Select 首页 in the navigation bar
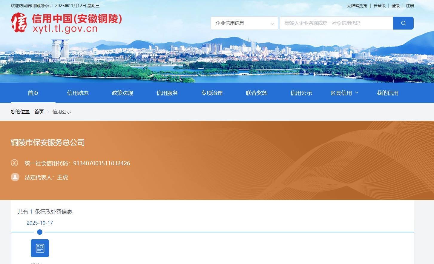 (x=33, y=93)
